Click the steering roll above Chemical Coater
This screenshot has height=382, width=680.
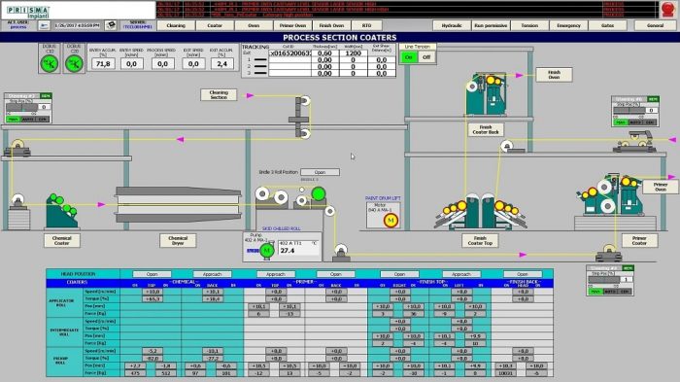pos(17,148)
